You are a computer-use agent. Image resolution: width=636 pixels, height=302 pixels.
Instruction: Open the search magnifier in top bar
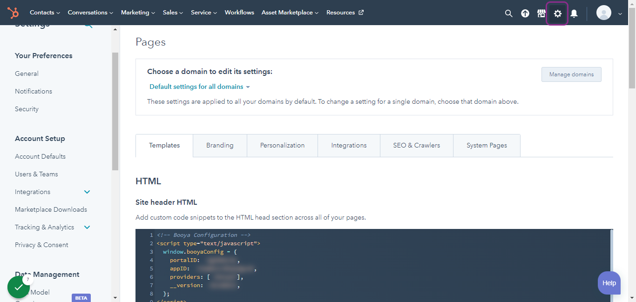point(508,13)
